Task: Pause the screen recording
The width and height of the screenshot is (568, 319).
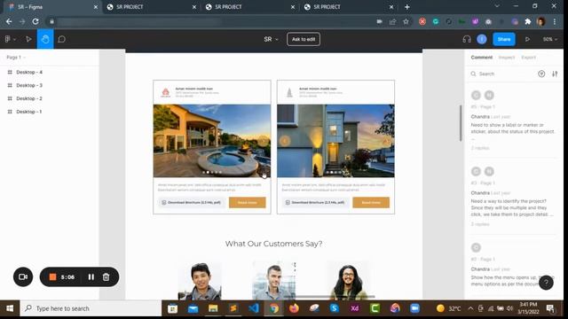Action: pyautogui.click(x=91, y=277)
